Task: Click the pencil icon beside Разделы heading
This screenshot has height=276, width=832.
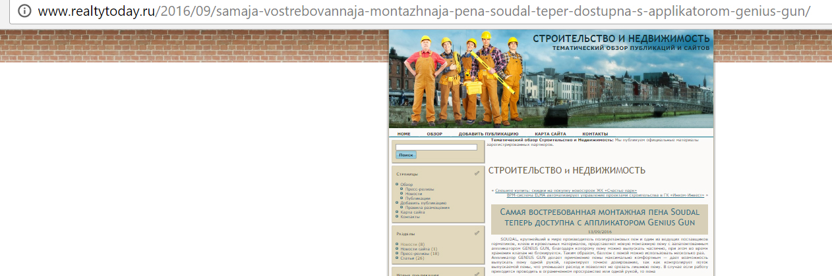Action: click(x=477, y=233)
